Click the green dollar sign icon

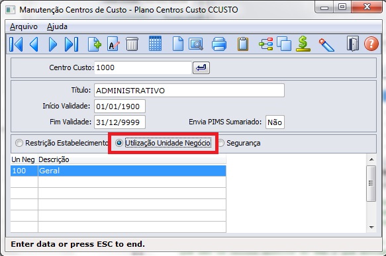[x=303, y=44]
